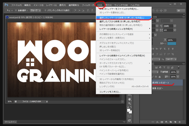Select the Hand tool in the toolbox

point(129,99)
